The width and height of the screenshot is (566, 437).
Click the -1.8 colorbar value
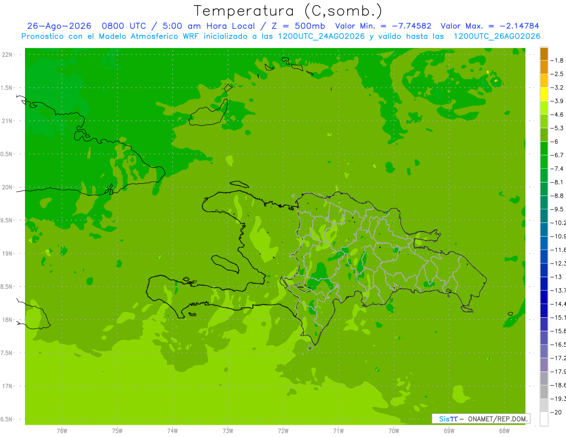(557, 60)
